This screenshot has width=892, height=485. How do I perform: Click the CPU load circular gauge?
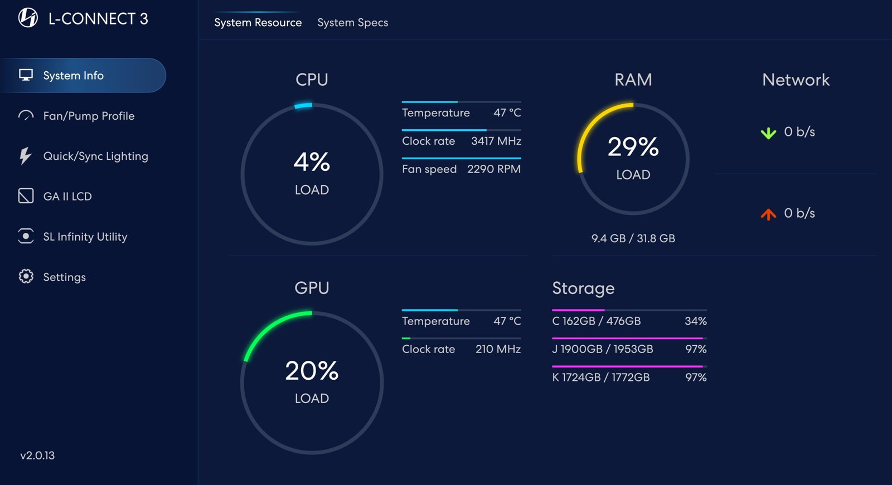pos(312,174)
